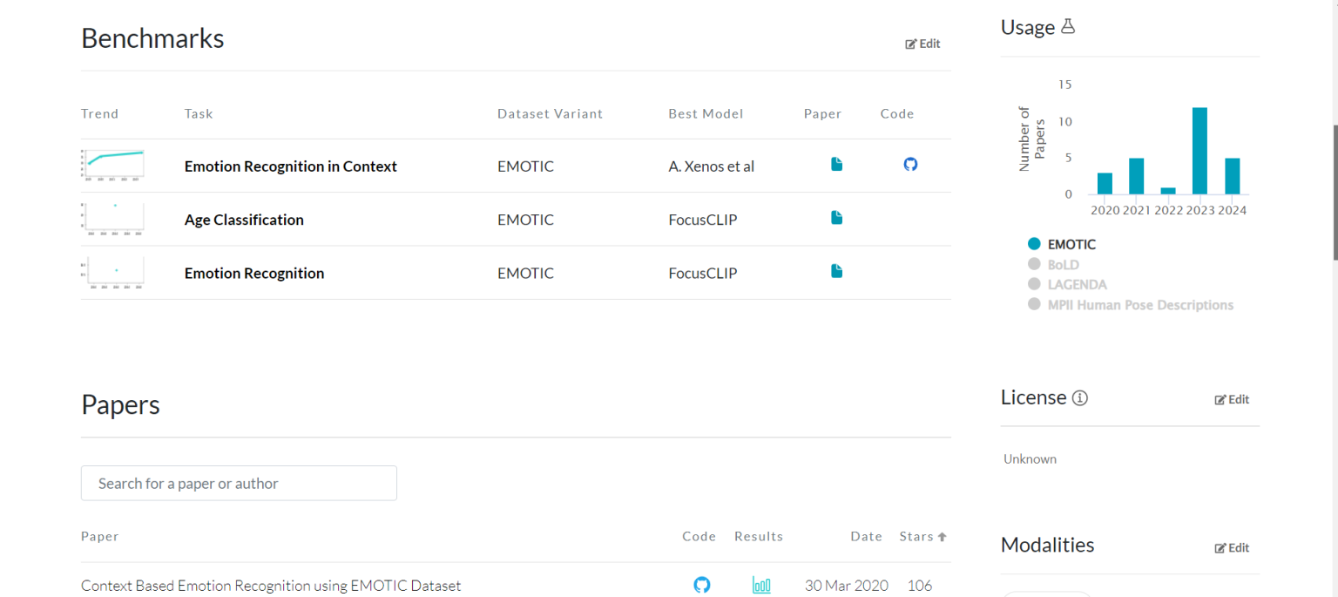This screenshot has width=1338, height=597.
Task: Click the paper icon next to FocusCLIP Age Classification
Action: click(836, 218)
